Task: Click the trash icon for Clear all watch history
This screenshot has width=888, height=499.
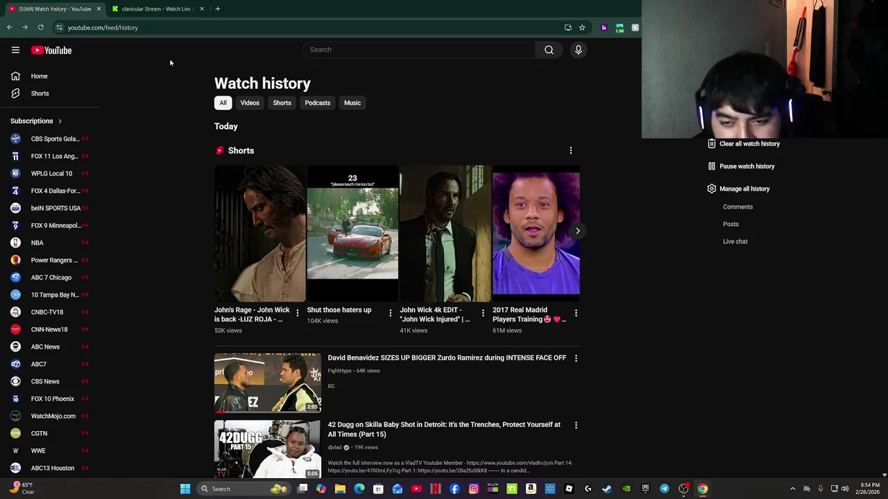Action: point(711,143)
